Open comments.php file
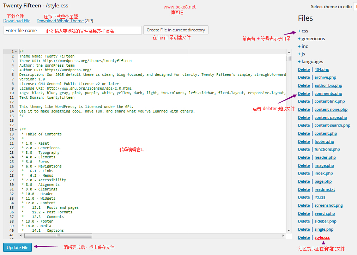Viewport: 357px width, 255px height. coord(328,93)
